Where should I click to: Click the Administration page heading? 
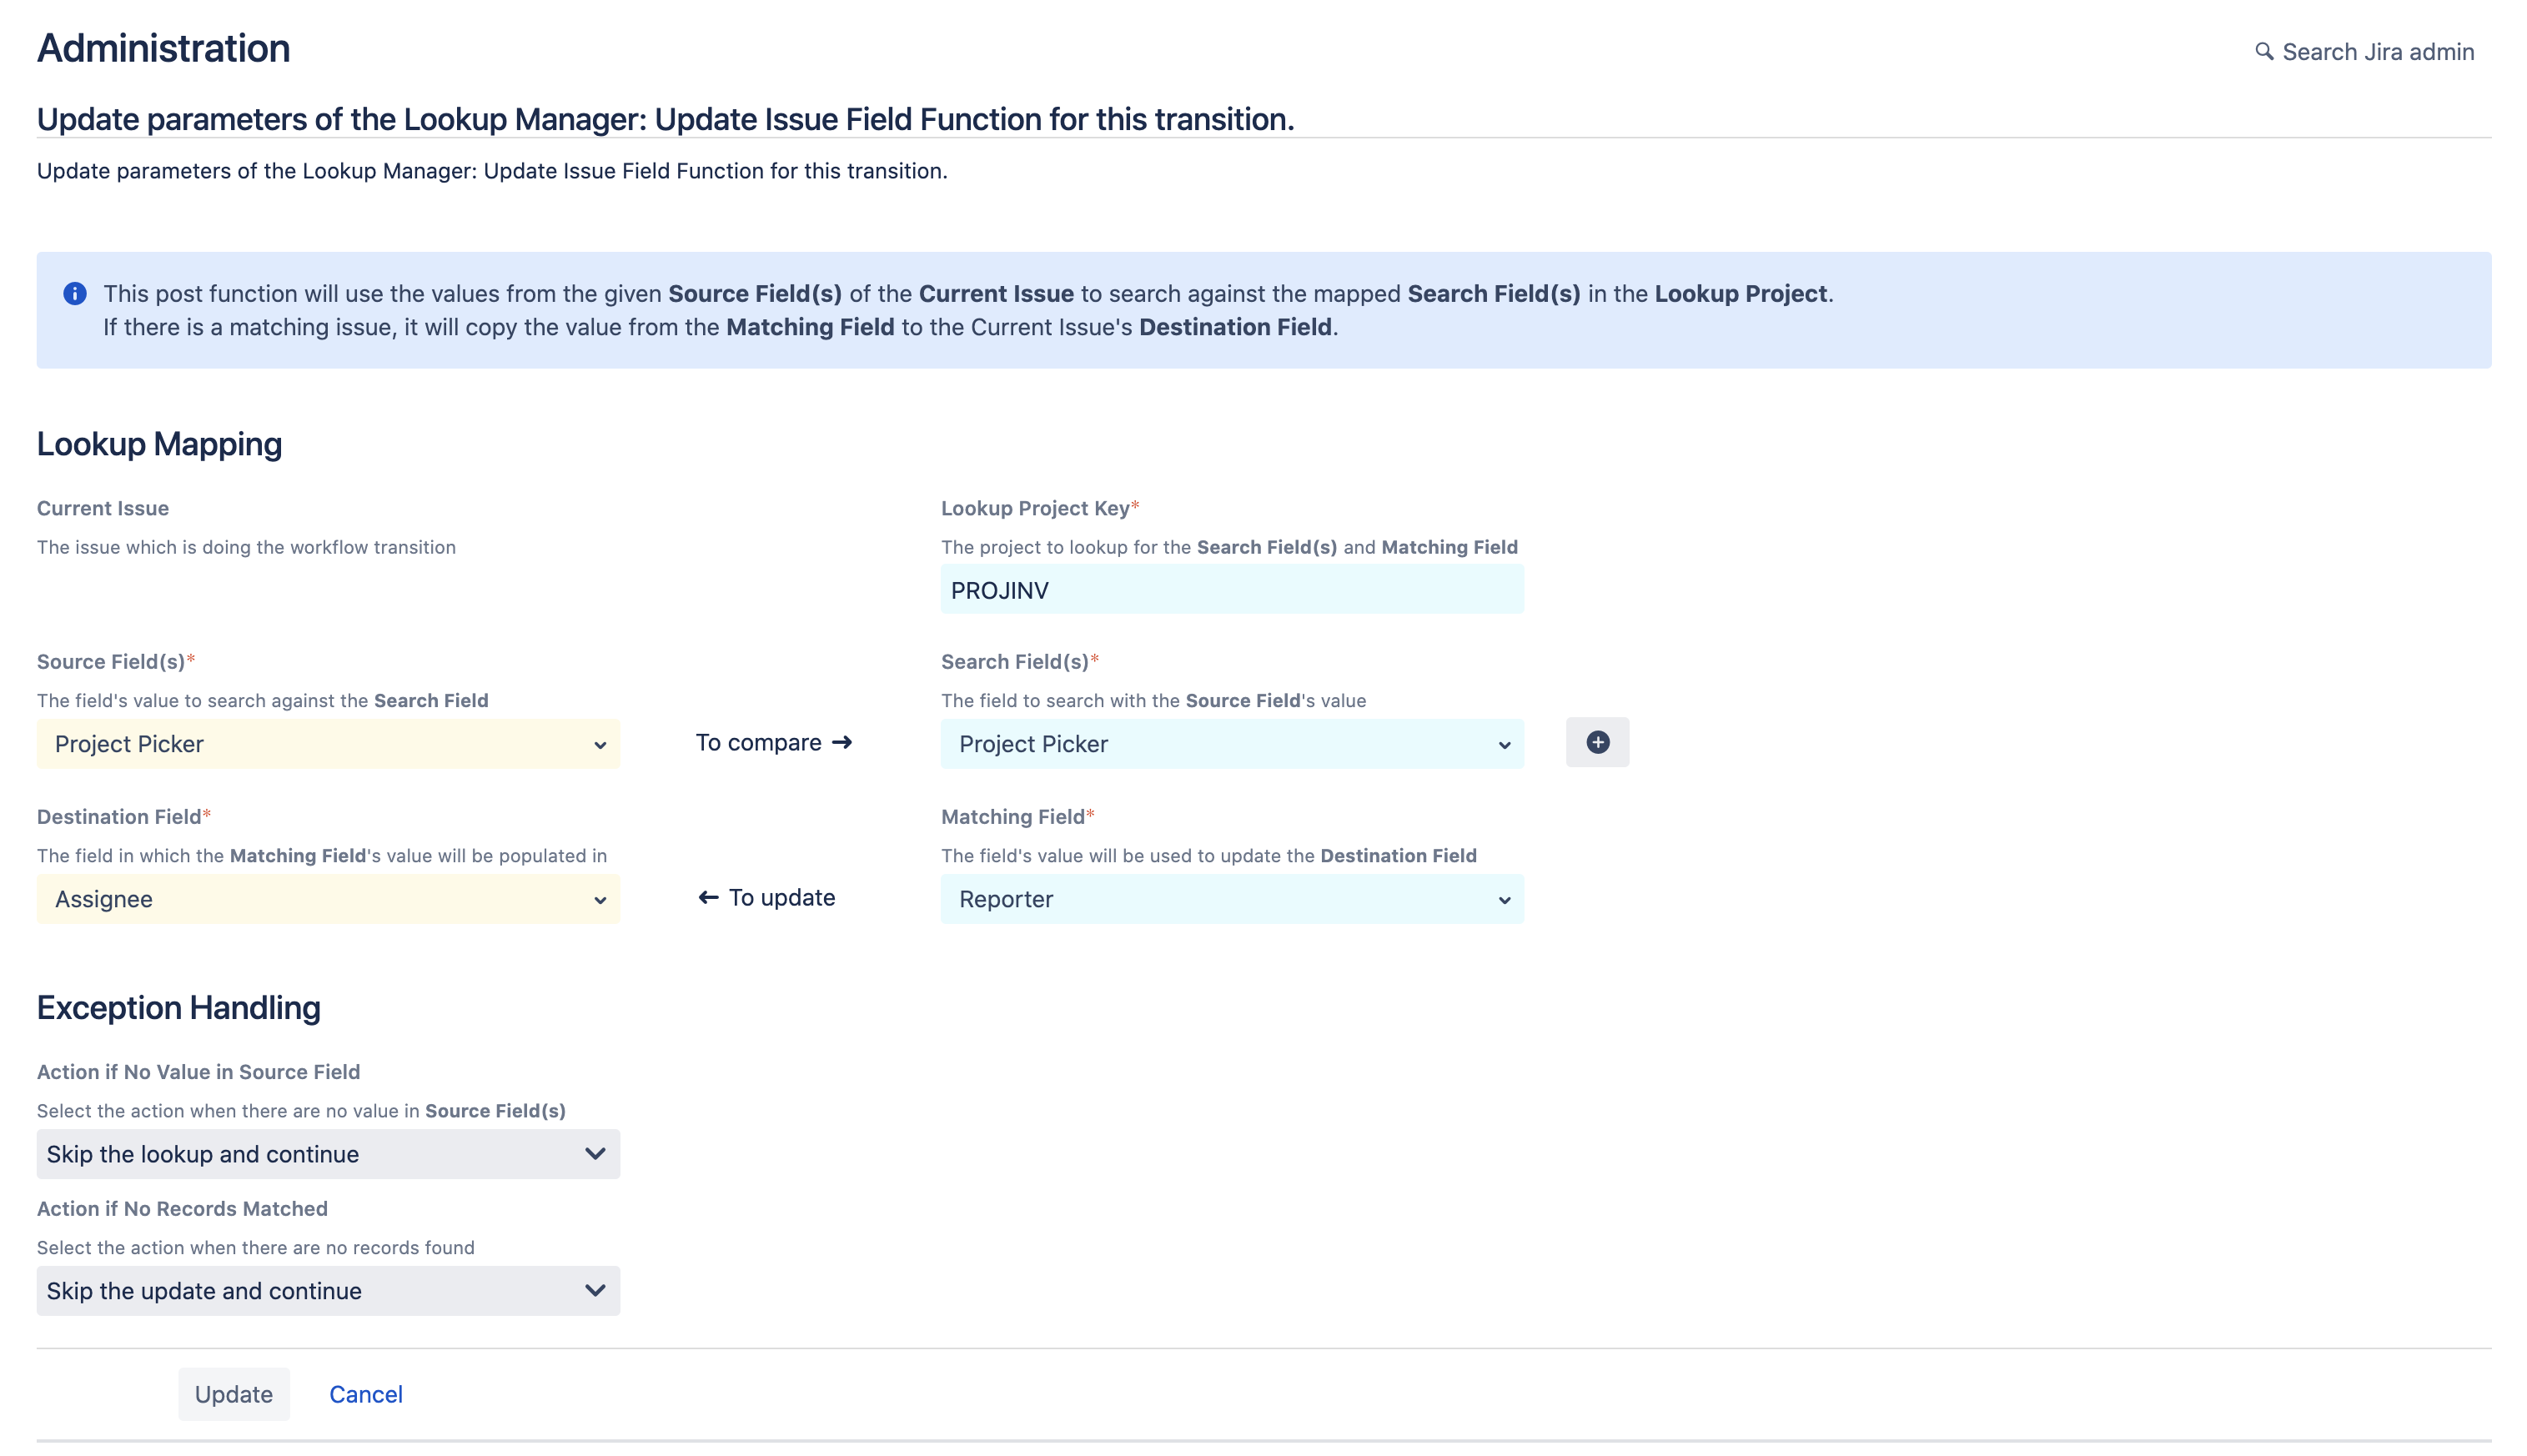(x=164, y=48)
